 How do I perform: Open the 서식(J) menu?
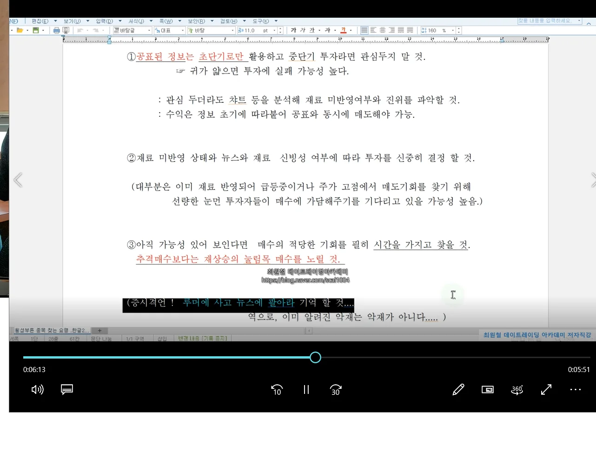point(136,21)
